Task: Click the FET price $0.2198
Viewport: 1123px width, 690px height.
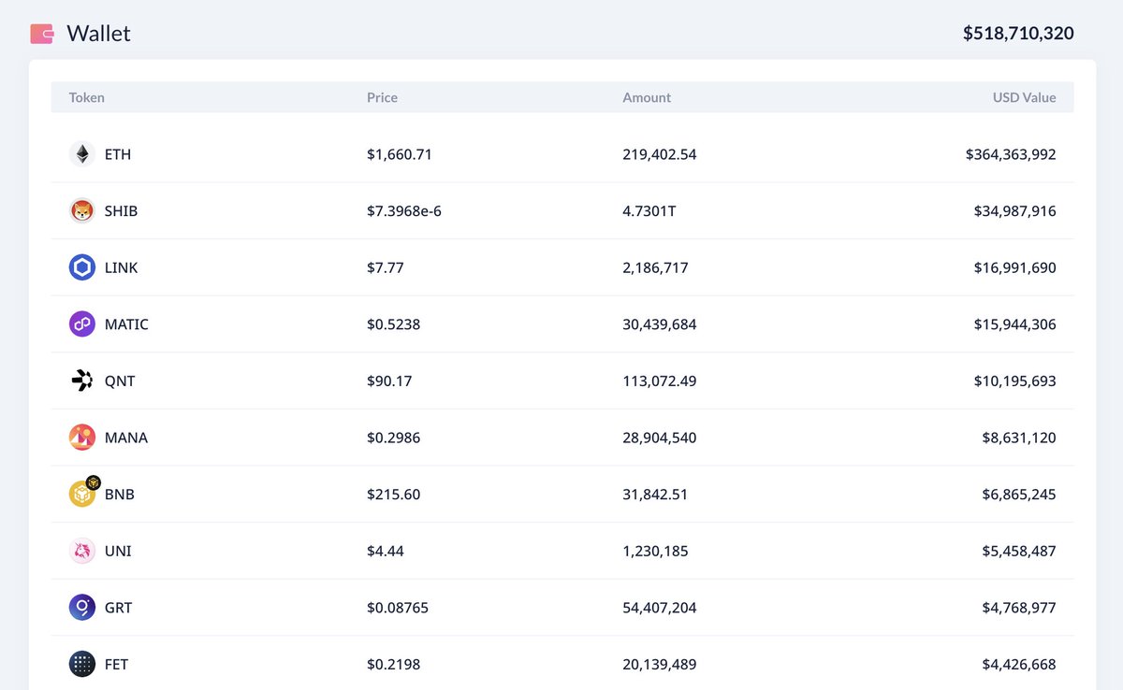Action: pos(394,665)
